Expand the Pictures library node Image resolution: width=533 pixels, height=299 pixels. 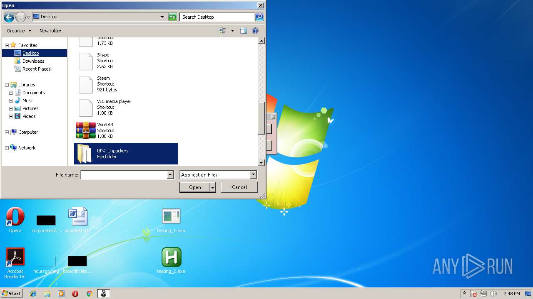(11, 108)
